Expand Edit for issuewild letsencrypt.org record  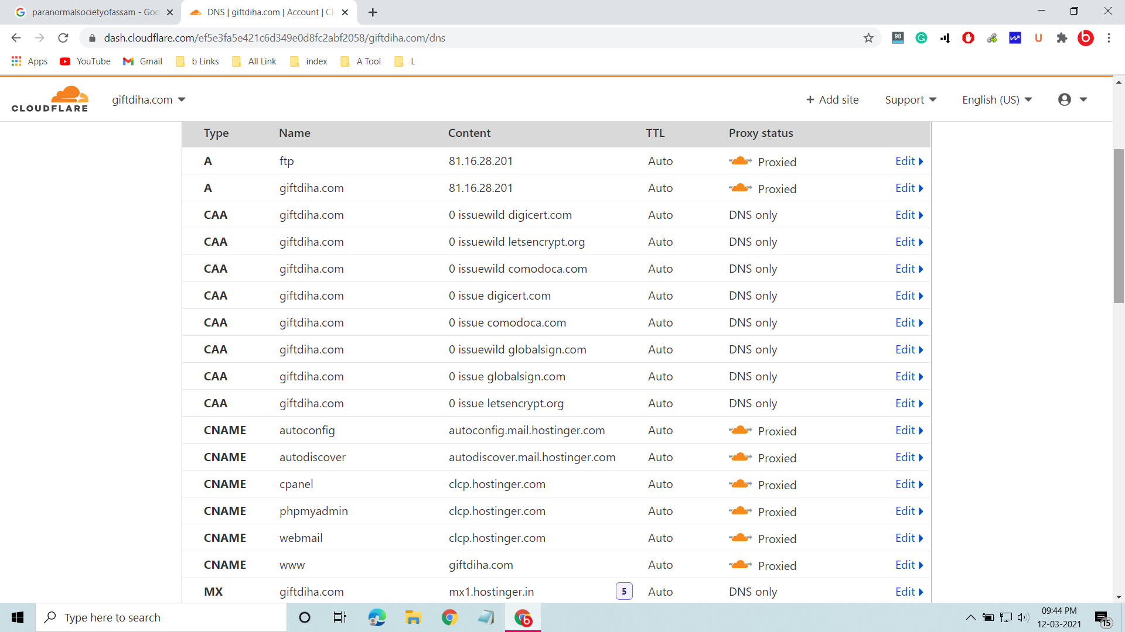[909, 242]
